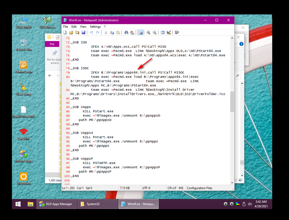Image resolution: width=289 pixels, height=220 pixels.
Task: Open the Edit menu
Action: coord(74,27)
